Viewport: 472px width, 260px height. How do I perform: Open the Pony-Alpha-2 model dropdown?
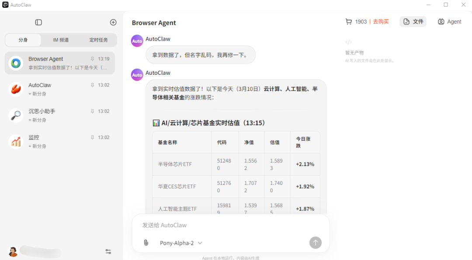[181, 243]
